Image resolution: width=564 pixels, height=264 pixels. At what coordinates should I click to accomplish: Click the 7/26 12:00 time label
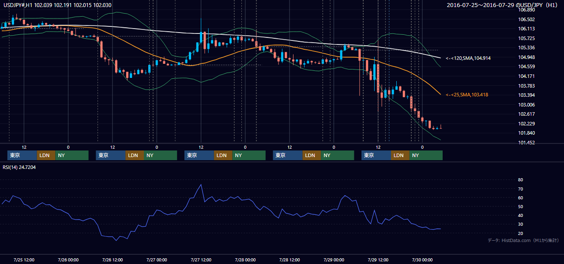tap(113, 260)
